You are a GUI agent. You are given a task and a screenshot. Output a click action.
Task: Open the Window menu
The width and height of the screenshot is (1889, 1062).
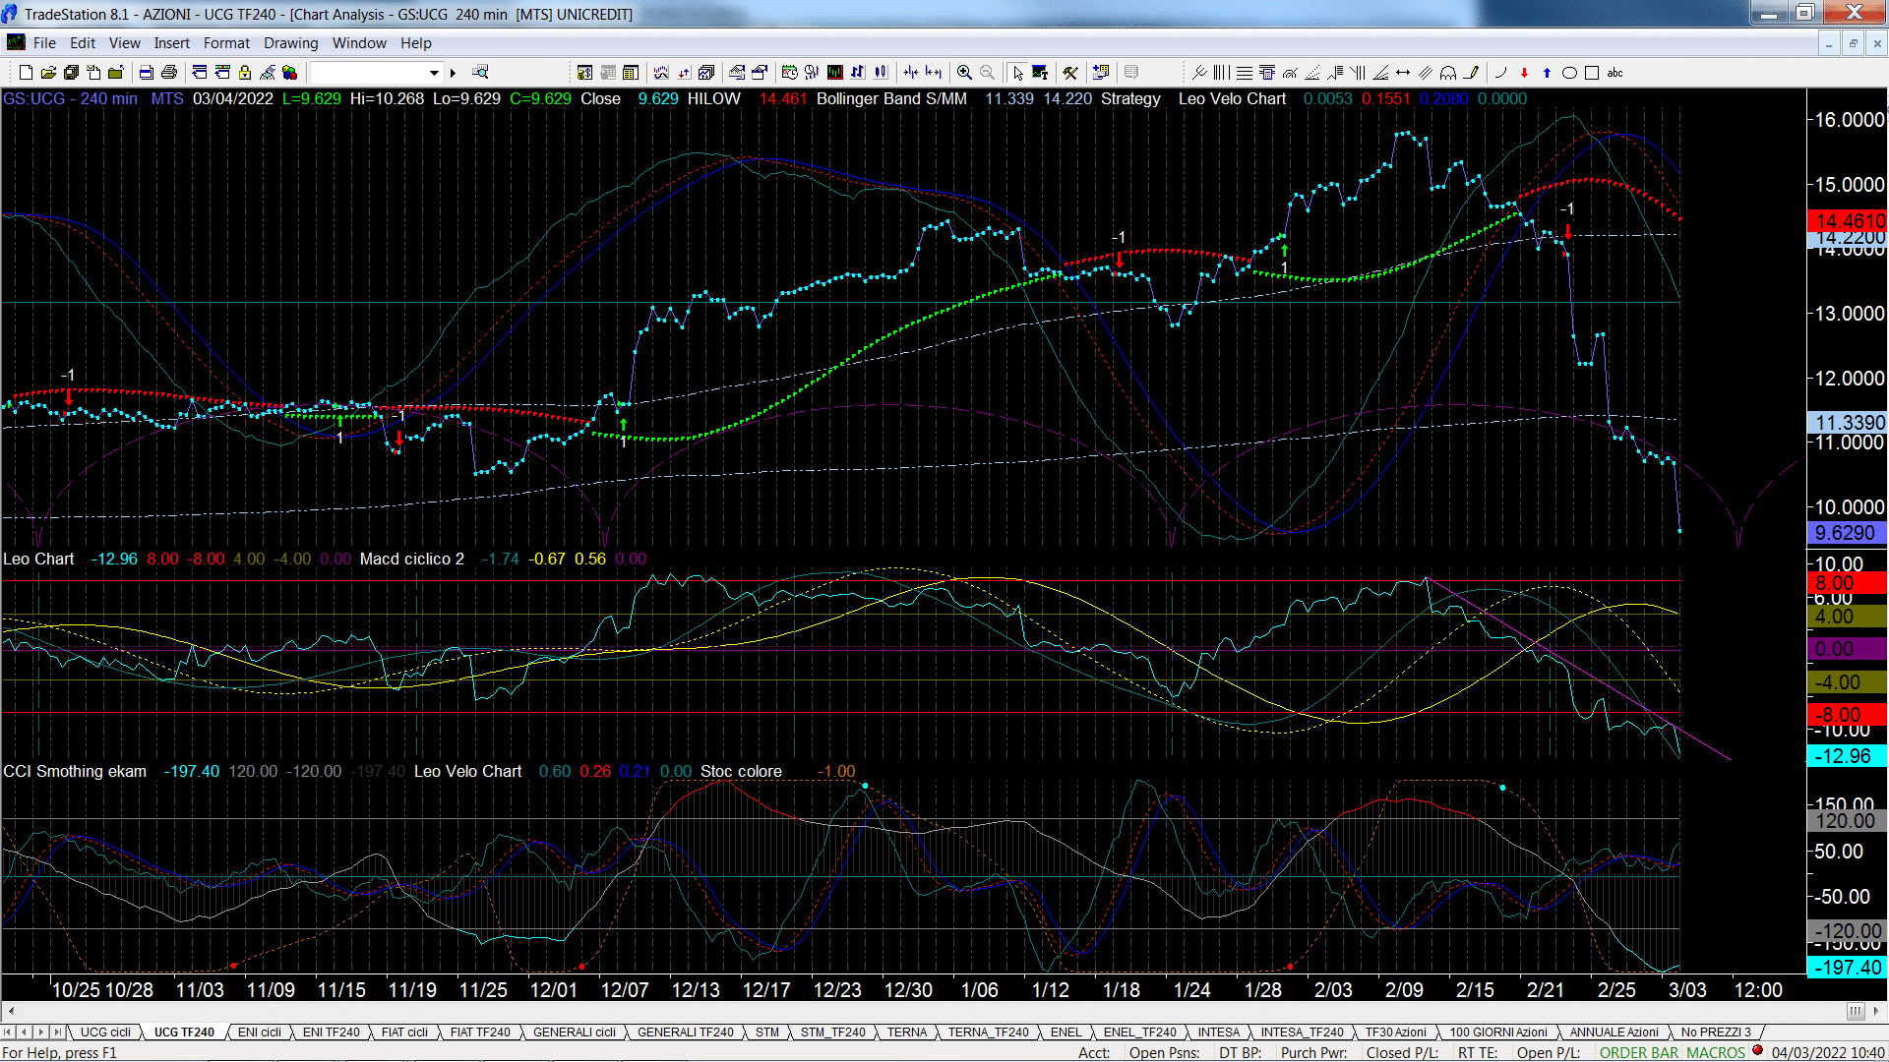[x=359, y=42]
